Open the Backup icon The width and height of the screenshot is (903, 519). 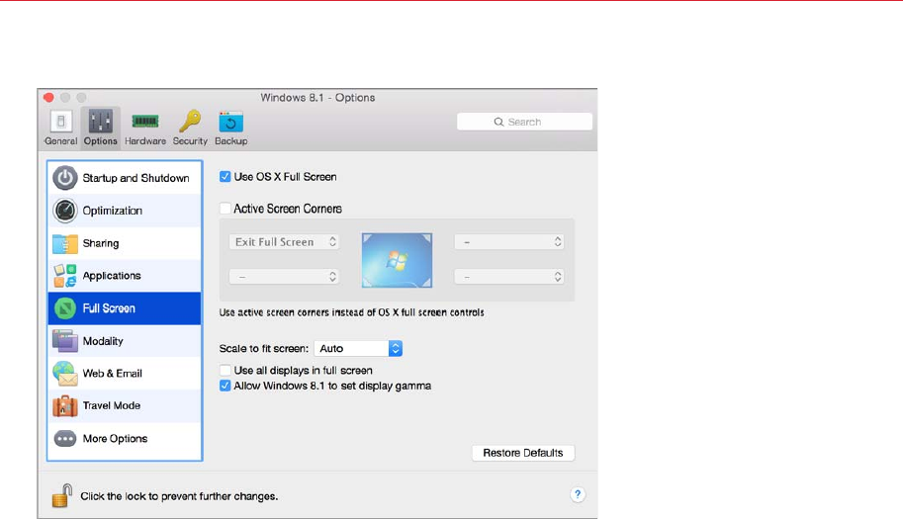click(230, 122)
